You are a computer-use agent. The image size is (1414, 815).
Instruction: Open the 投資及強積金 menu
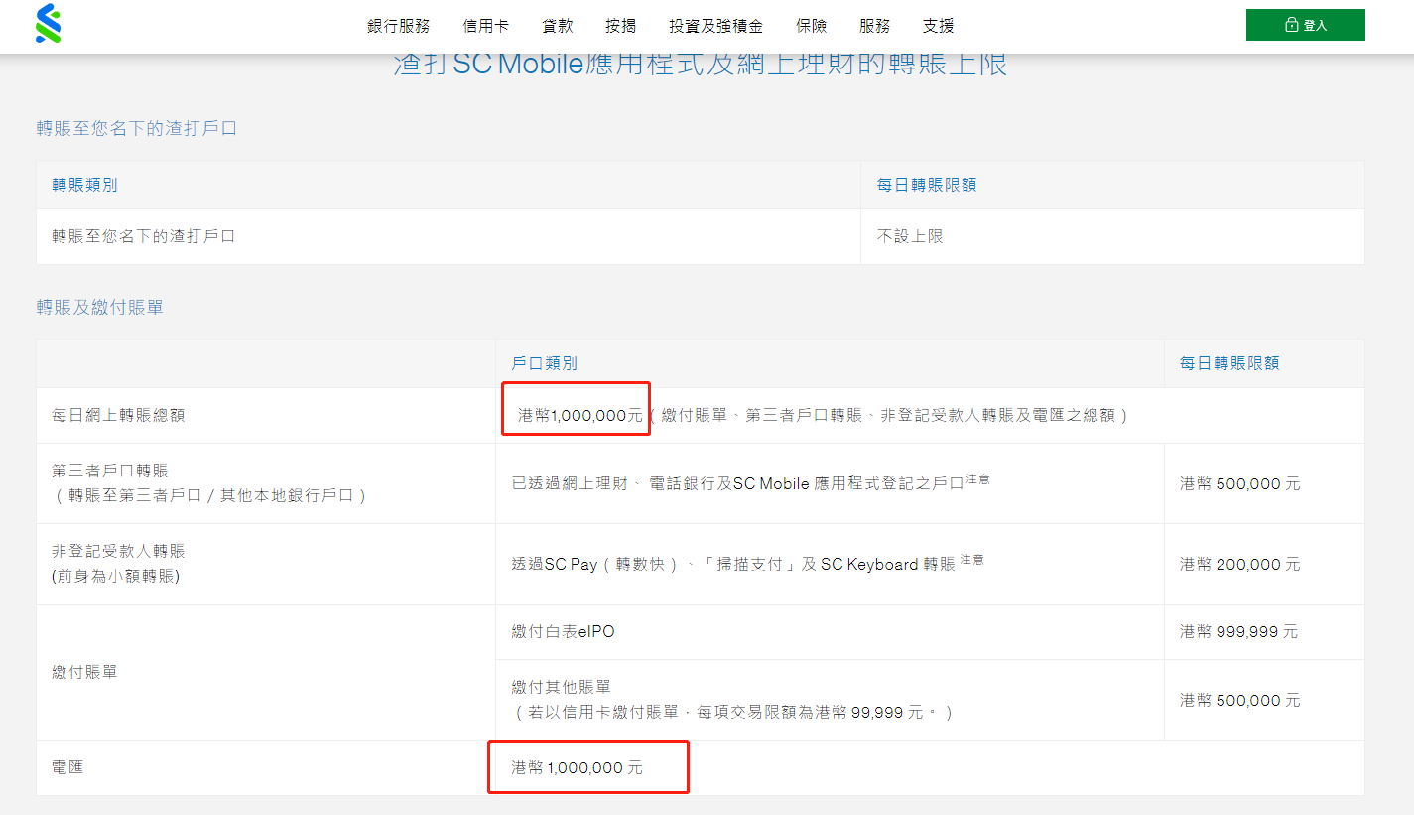715,26
